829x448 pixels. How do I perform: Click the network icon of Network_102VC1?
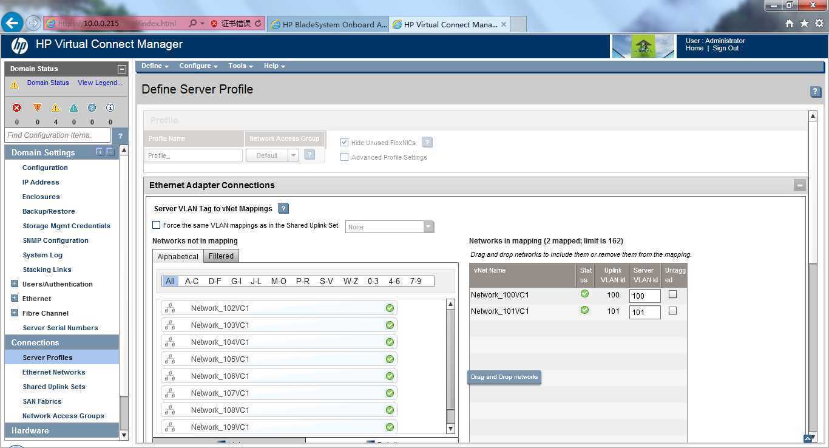170,308
